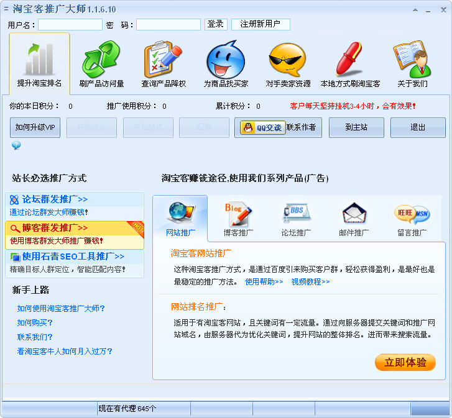Click the red 客户每天坚持挂机3-4小时 notice
The image size is (452, 418).
click(x=353, y=106)
